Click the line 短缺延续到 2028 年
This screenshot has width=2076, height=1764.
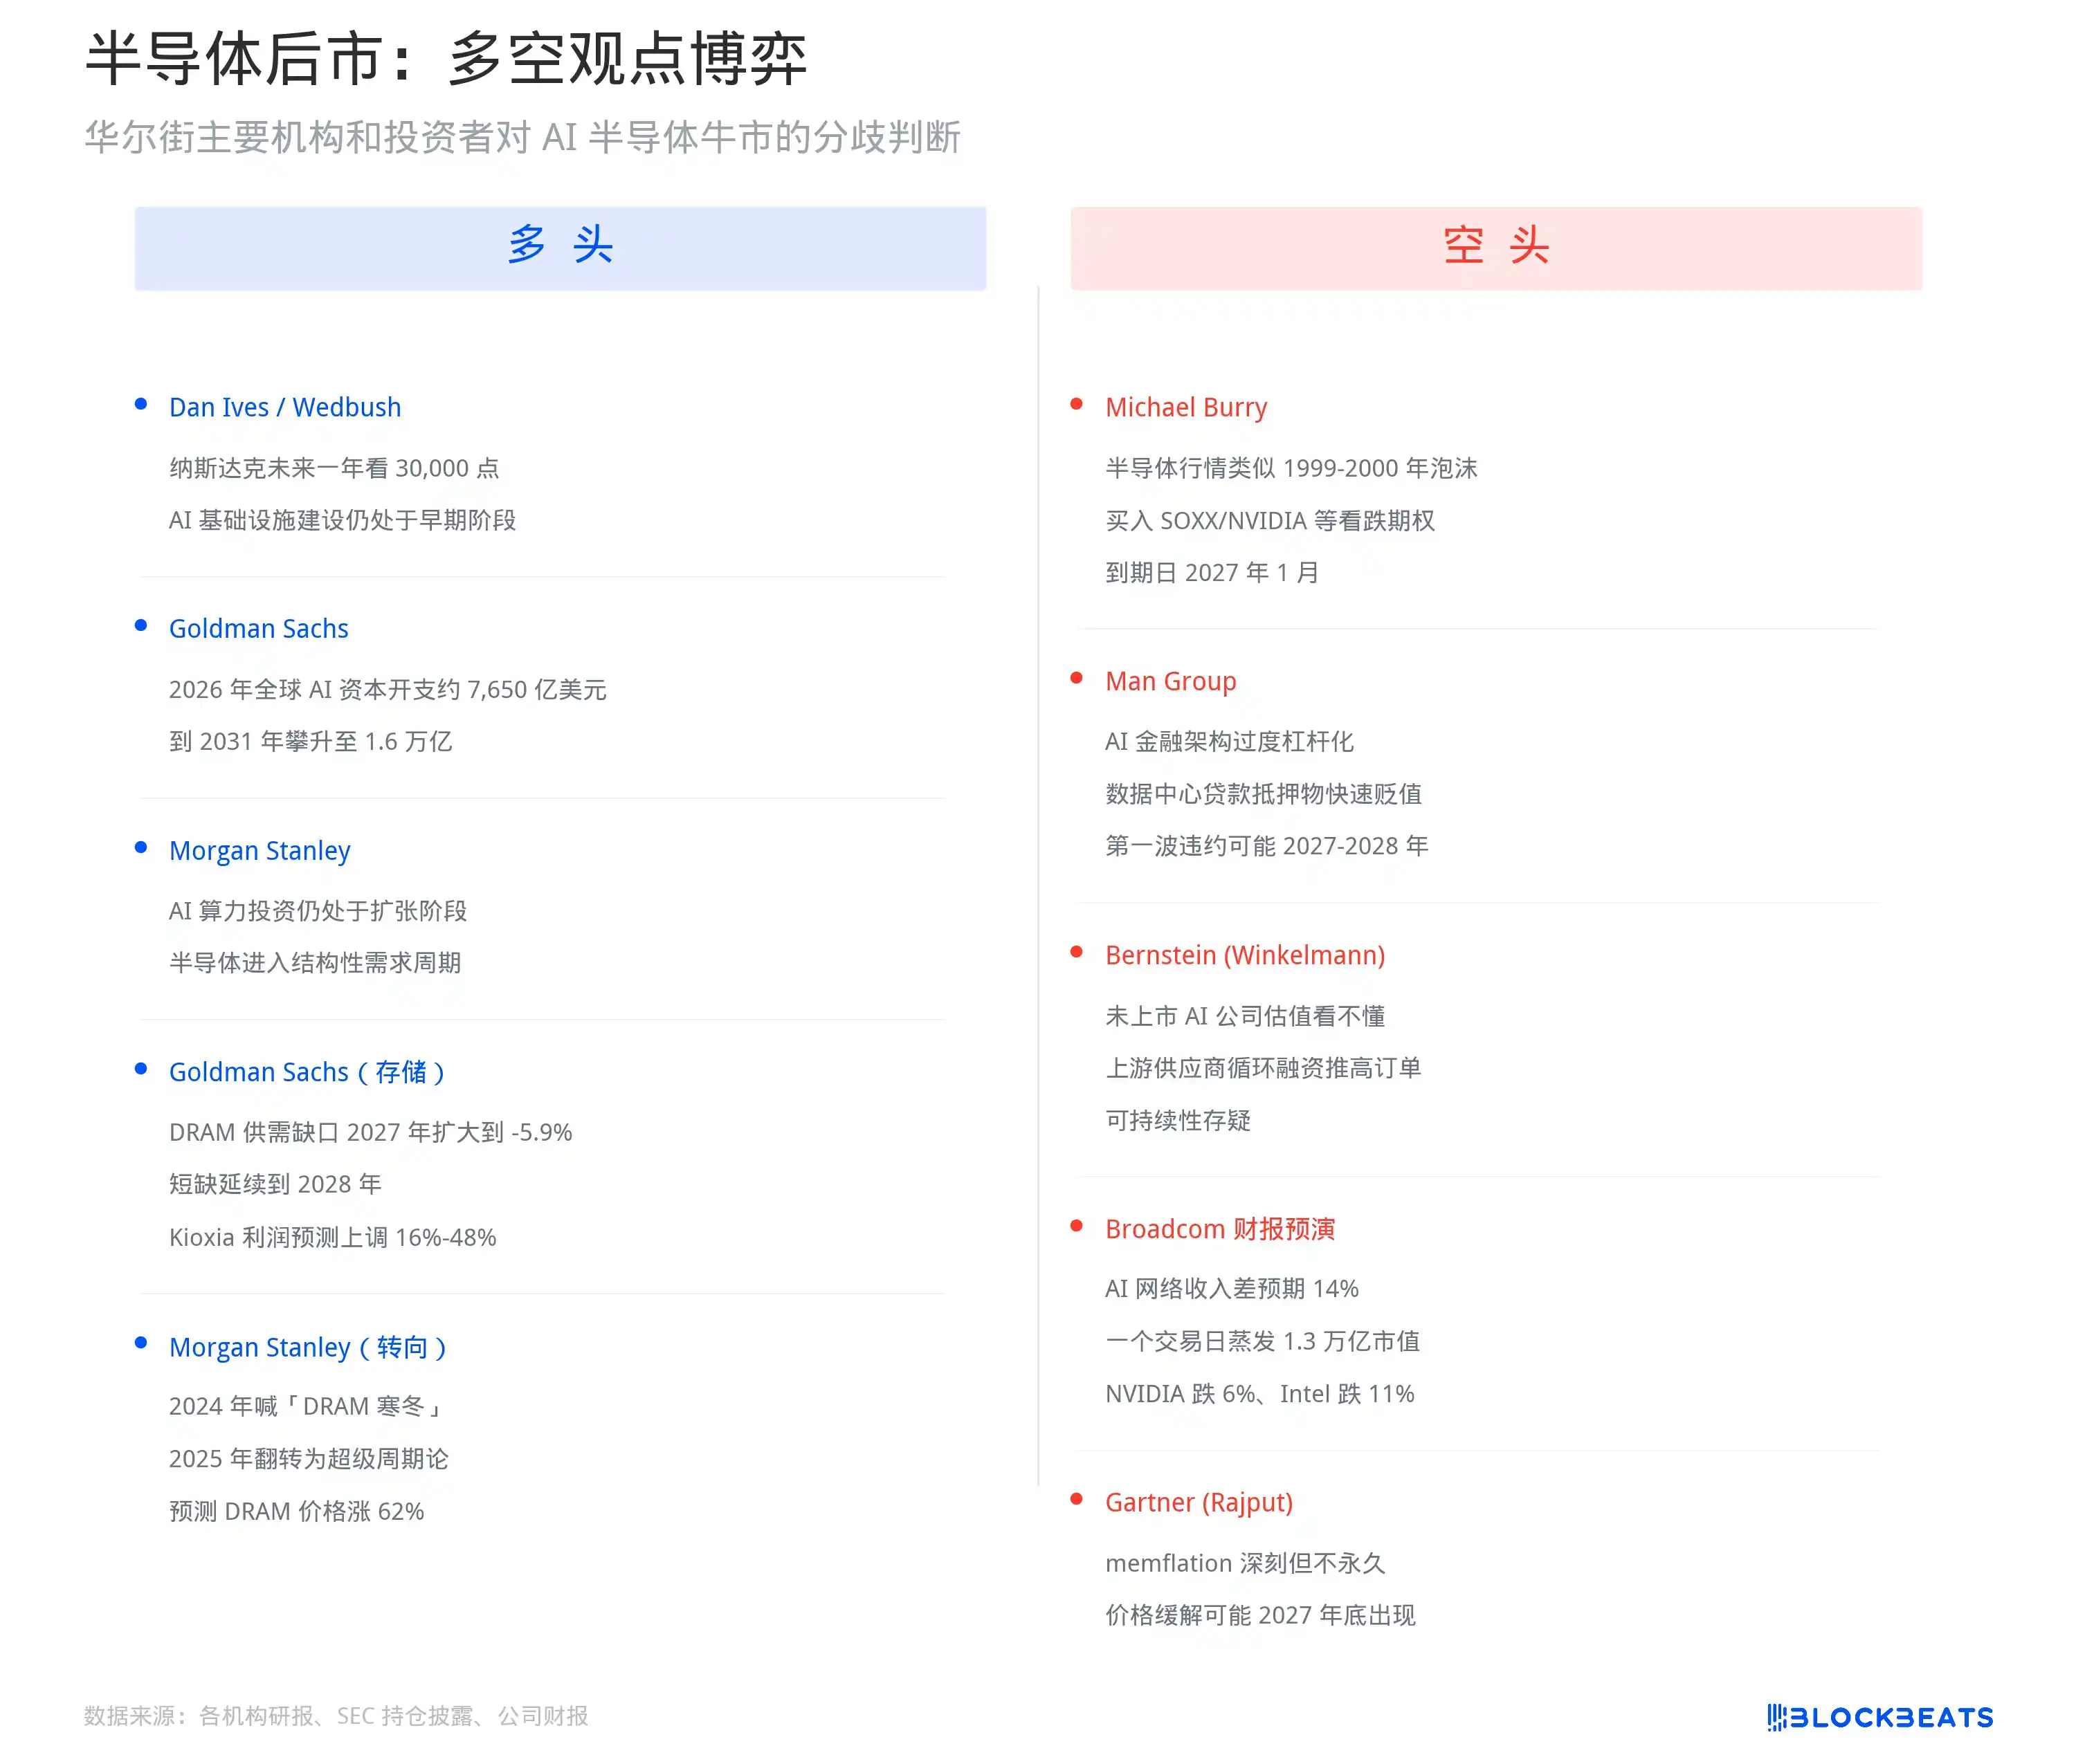(x=274, y=1184)
